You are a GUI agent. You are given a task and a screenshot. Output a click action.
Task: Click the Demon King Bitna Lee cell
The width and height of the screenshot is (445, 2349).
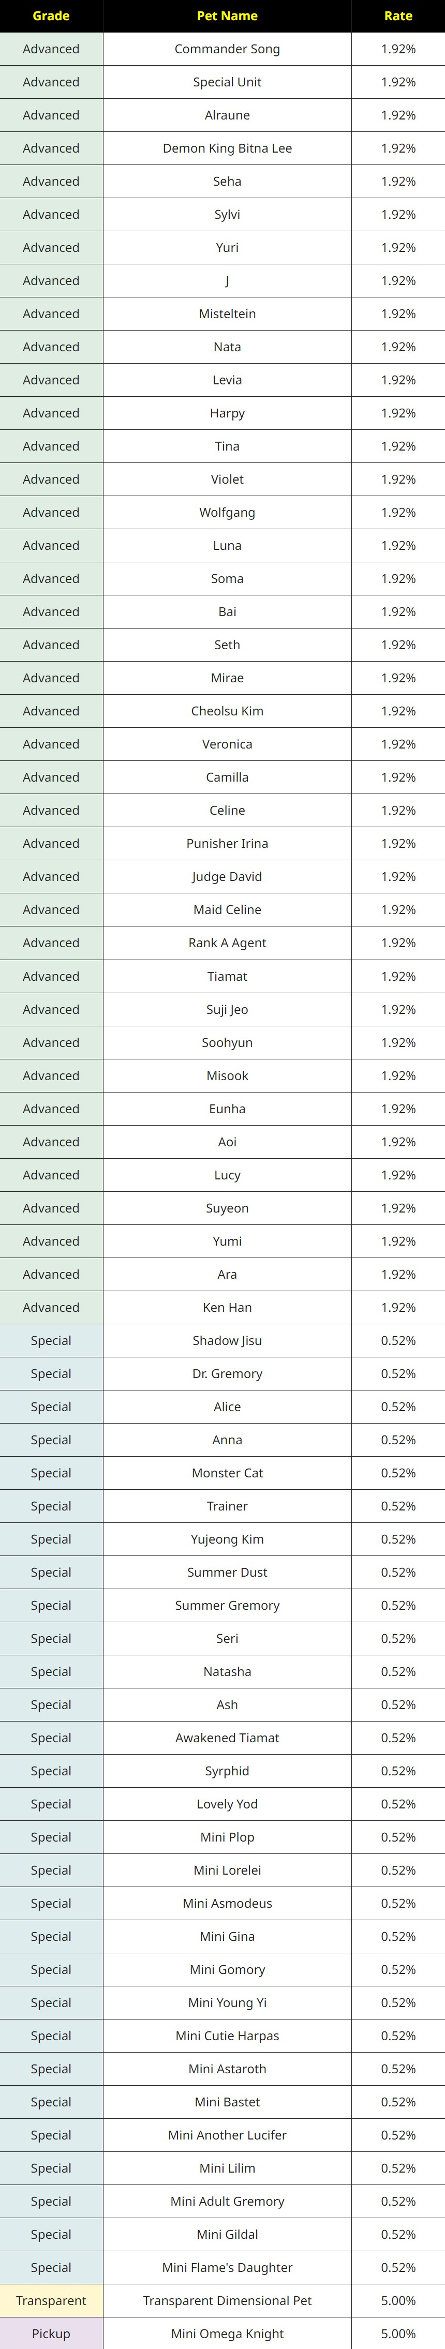(227, 148)
